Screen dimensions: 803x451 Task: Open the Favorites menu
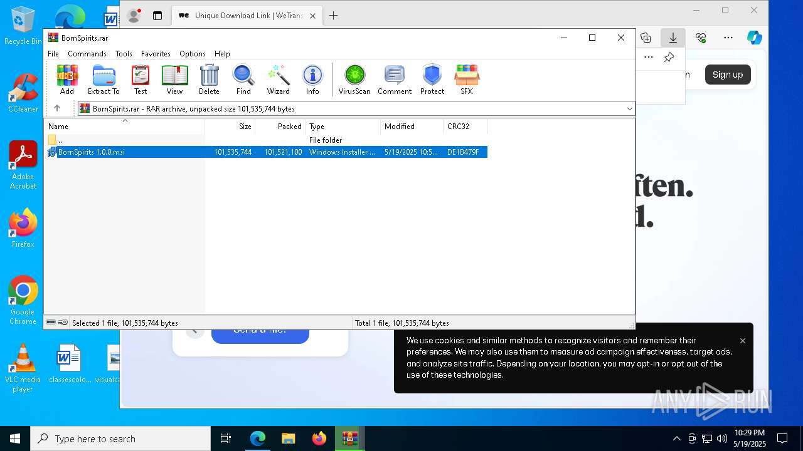click(156, 54)
